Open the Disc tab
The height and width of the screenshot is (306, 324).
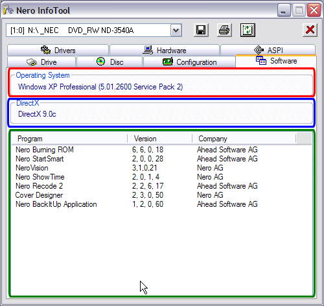coord(110,62)
